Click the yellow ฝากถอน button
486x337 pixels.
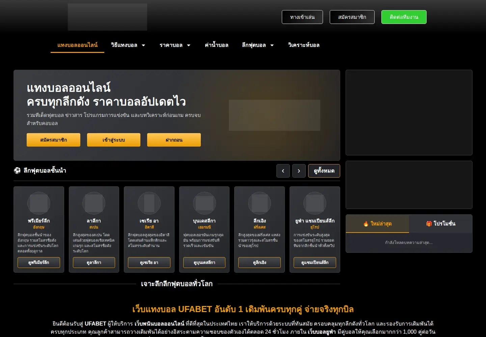click(174, 140)
